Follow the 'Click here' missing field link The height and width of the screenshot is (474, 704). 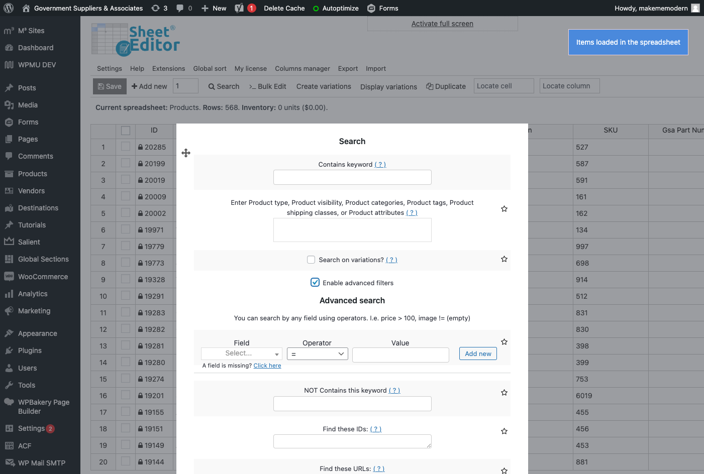click(x=267, y=366)
